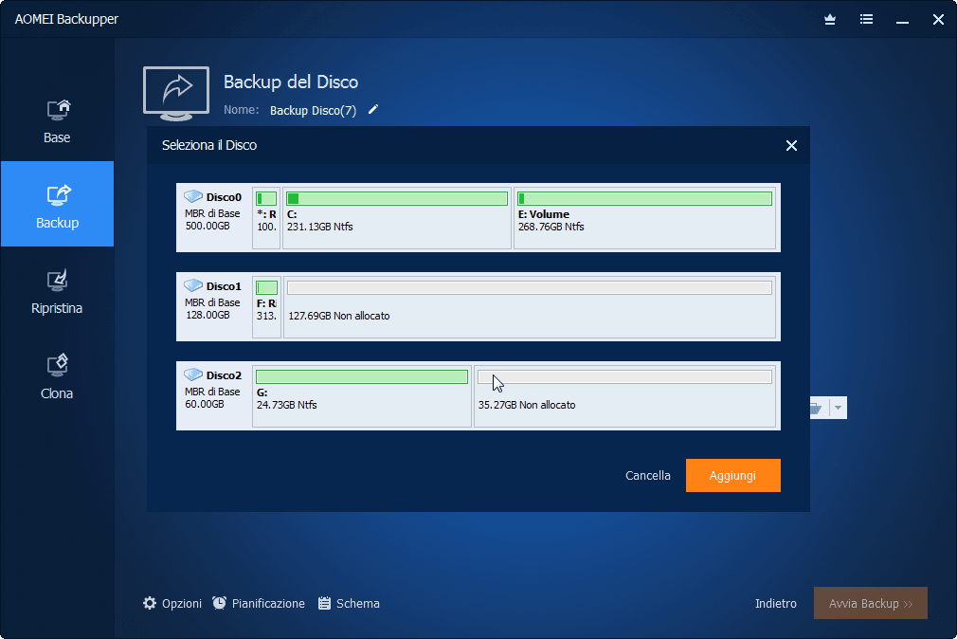Select Disco0 disk header
The width and height of the screenshot is (957, 639).
coord(213,217)
